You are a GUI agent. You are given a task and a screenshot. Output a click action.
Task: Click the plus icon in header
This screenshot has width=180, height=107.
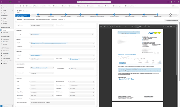(168, 2)
